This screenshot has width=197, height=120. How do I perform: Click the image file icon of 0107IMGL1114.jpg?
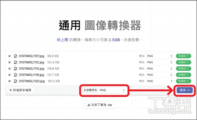15,69
